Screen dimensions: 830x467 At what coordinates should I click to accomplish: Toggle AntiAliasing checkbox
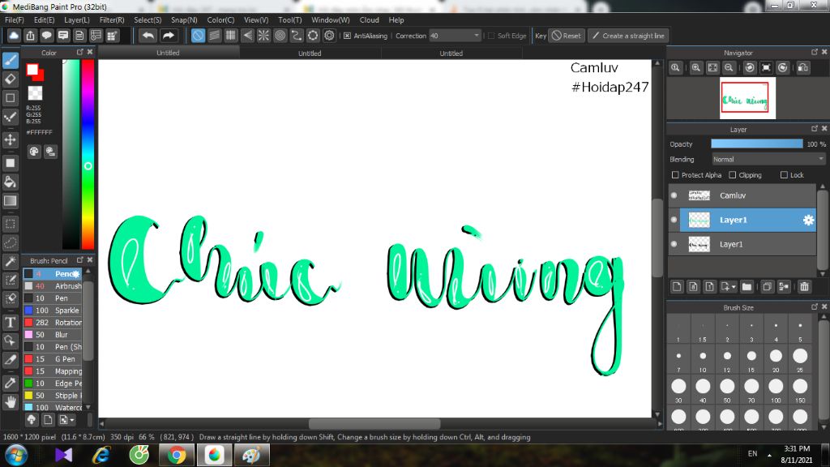click(347, 36)
